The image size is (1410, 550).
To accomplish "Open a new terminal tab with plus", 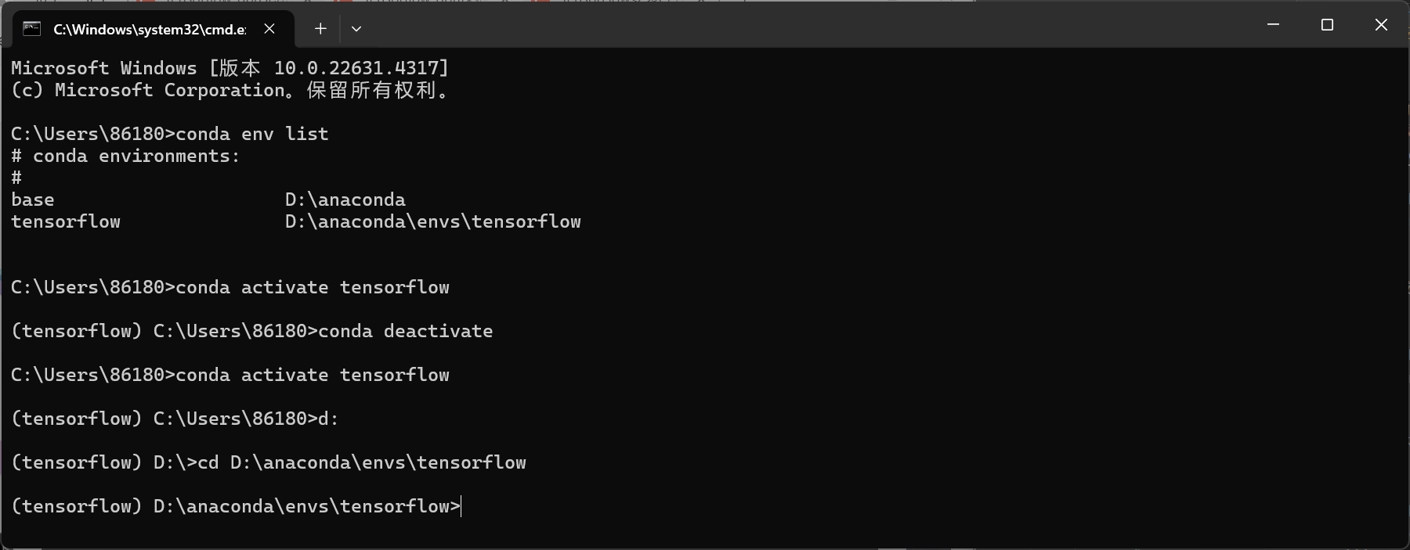I will pos(320,29).
